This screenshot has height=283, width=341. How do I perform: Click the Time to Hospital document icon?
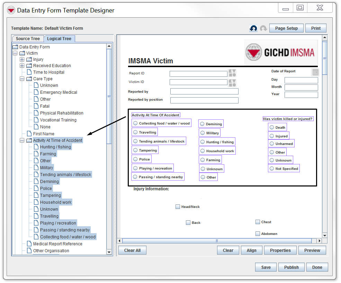[x=29, y=72]
